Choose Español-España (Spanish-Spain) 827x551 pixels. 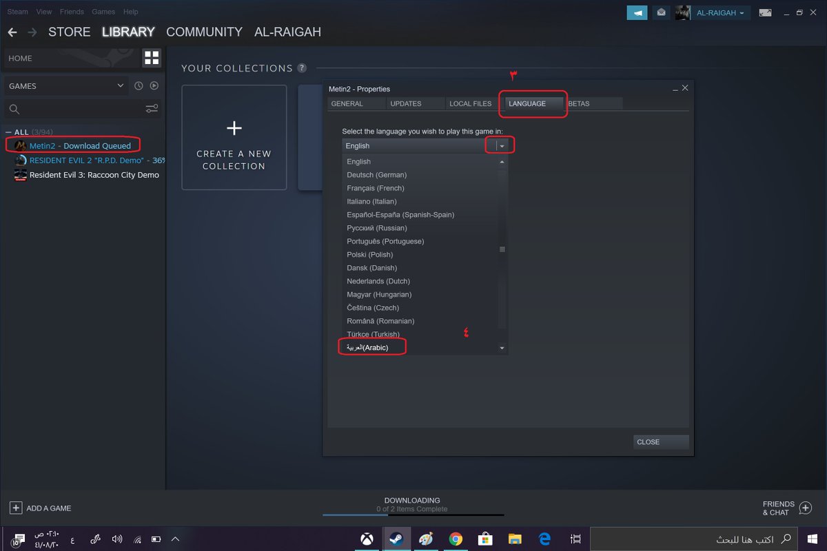click(x=420, y=215)
